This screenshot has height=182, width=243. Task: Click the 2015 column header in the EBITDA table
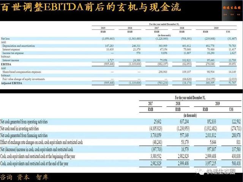103,28
